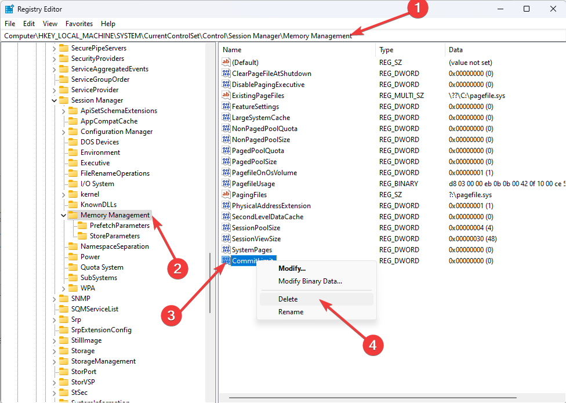Click the SecurePipeServers folder icon
This screenshot has height=403, width=566.
[x=64, y=48]
